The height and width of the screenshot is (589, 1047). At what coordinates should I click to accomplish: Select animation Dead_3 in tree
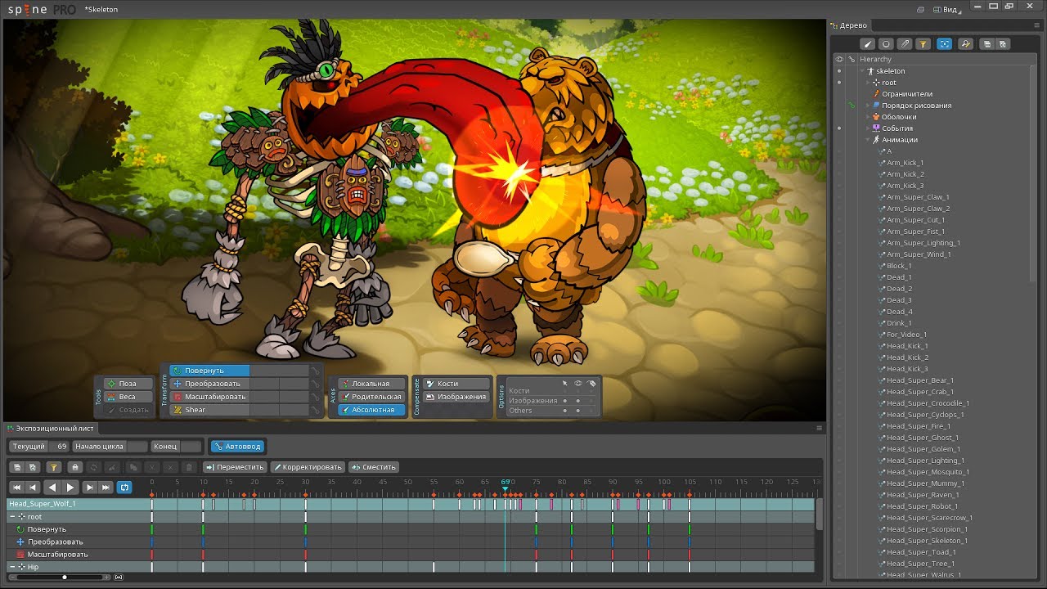[x=899, y=300]
